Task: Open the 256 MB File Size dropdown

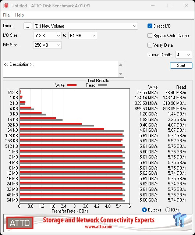Action: coord(47,45)
